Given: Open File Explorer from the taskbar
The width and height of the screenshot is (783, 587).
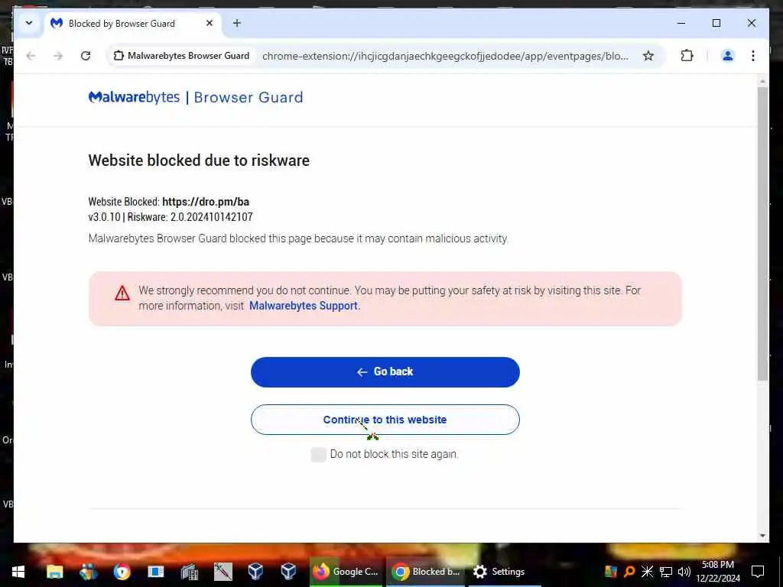Looking at the screenshot, I should point(55,571).
